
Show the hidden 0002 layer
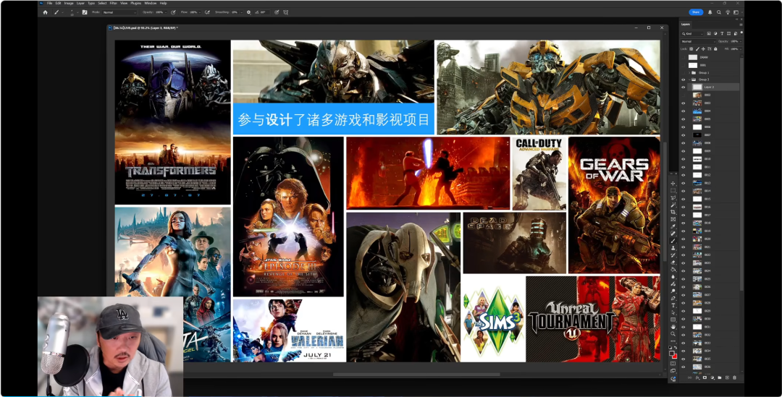click(x=684, y=95)
